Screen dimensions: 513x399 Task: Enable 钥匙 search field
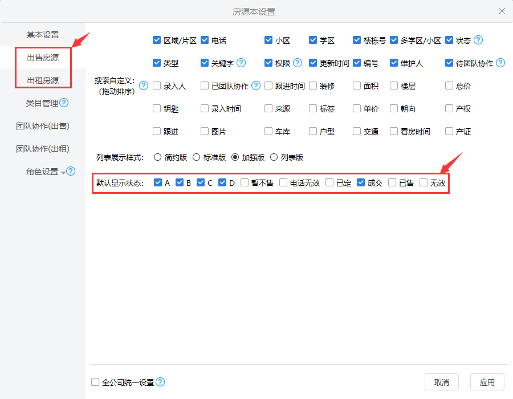[x=157, y=108]
